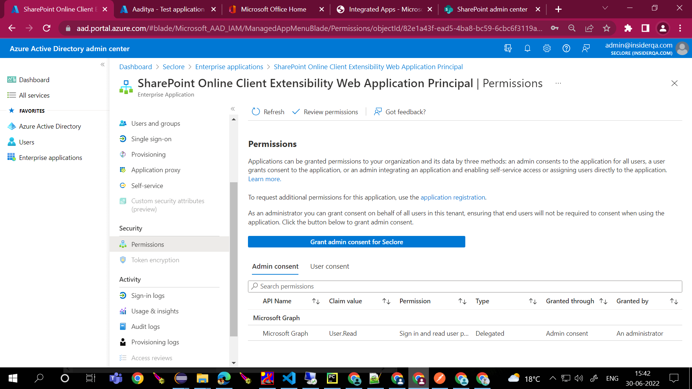Open Token encryption settings

[155, 260]
